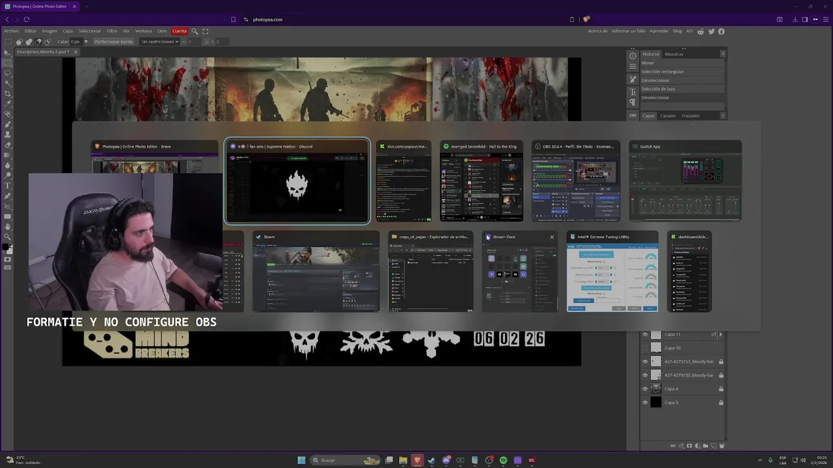Screen dimensions: 833x468
Task: Open the Seleccionar menu
Action: 90,31
